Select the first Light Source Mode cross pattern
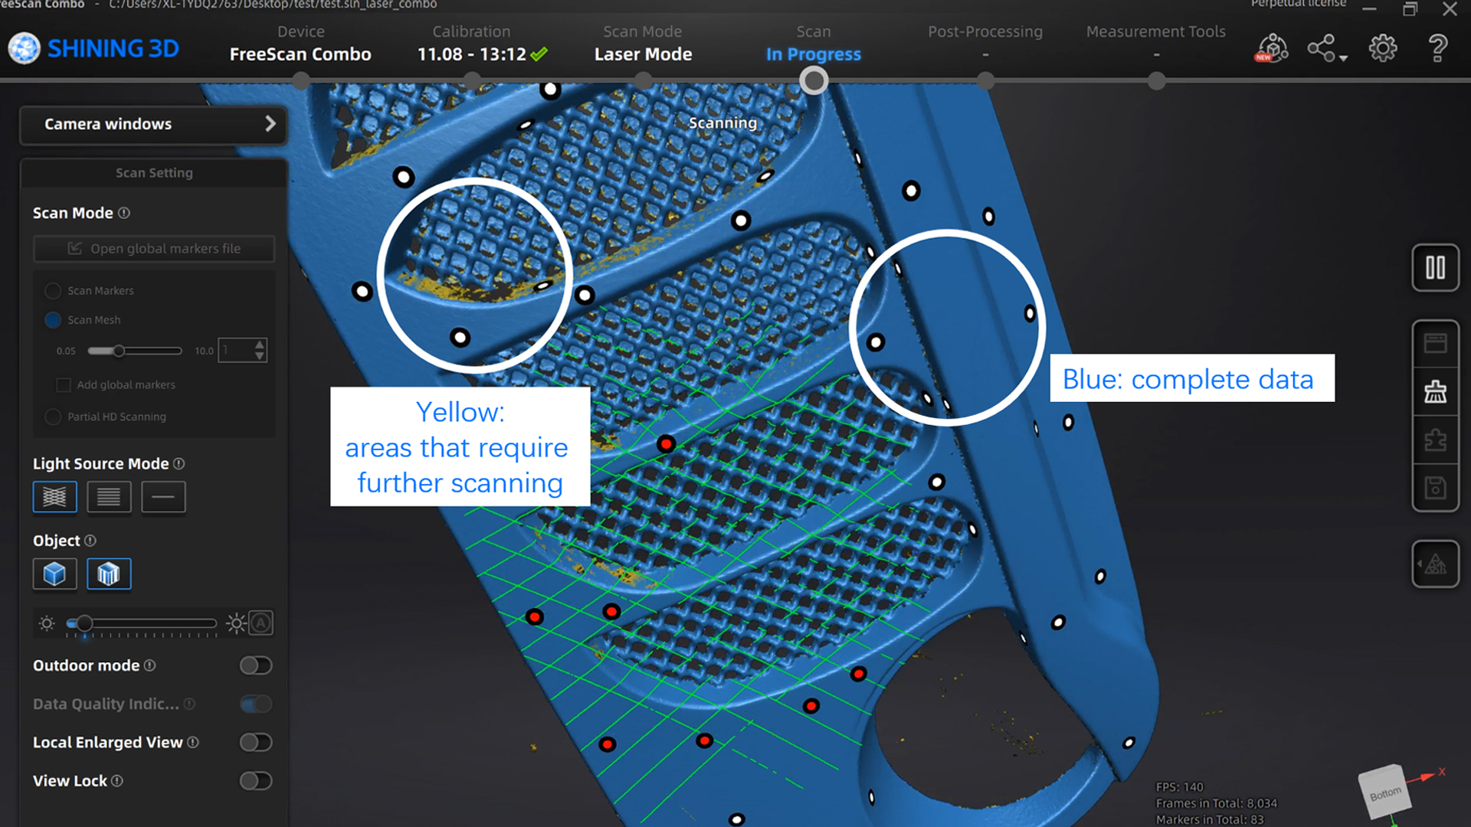 (54, 496)
